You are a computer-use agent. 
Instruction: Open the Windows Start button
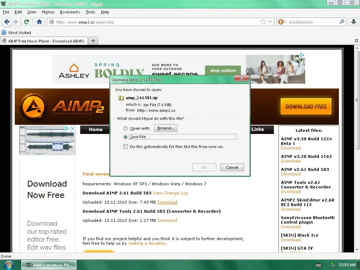pyautogui.click(x=9, y=265)
